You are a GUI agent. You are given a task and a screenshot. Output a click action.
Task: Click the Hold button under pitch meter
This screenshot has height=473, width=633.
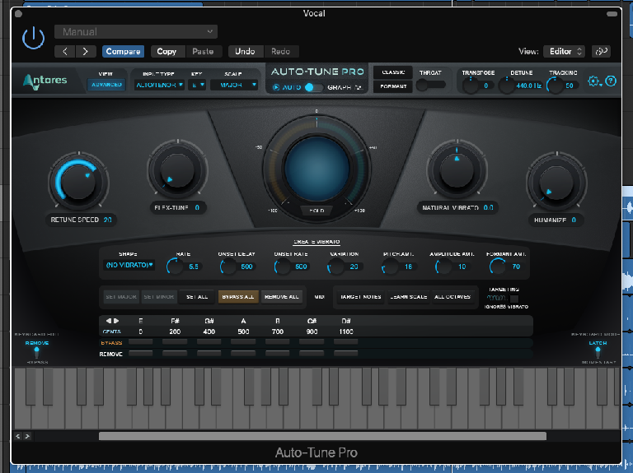click(x=316, y=211)
